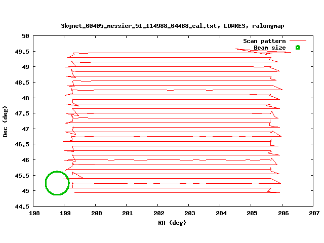Click the Dec axis tick label 49.5
The height and width of the screenshot is (243, 324).
point(22,52)
